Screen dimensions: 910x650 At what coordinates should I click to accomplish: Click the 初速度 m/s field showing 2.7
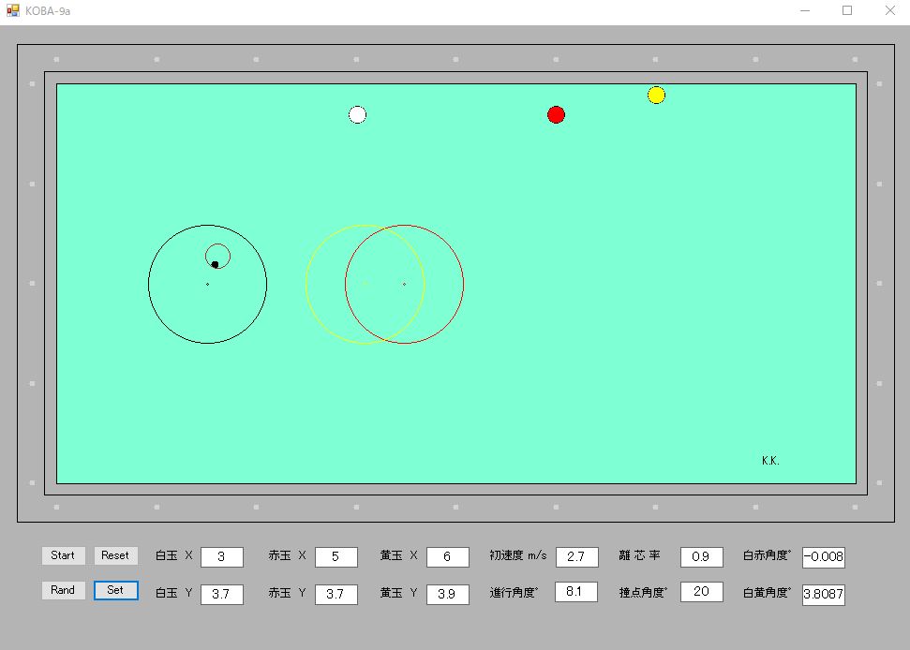[x=577, y=556]
